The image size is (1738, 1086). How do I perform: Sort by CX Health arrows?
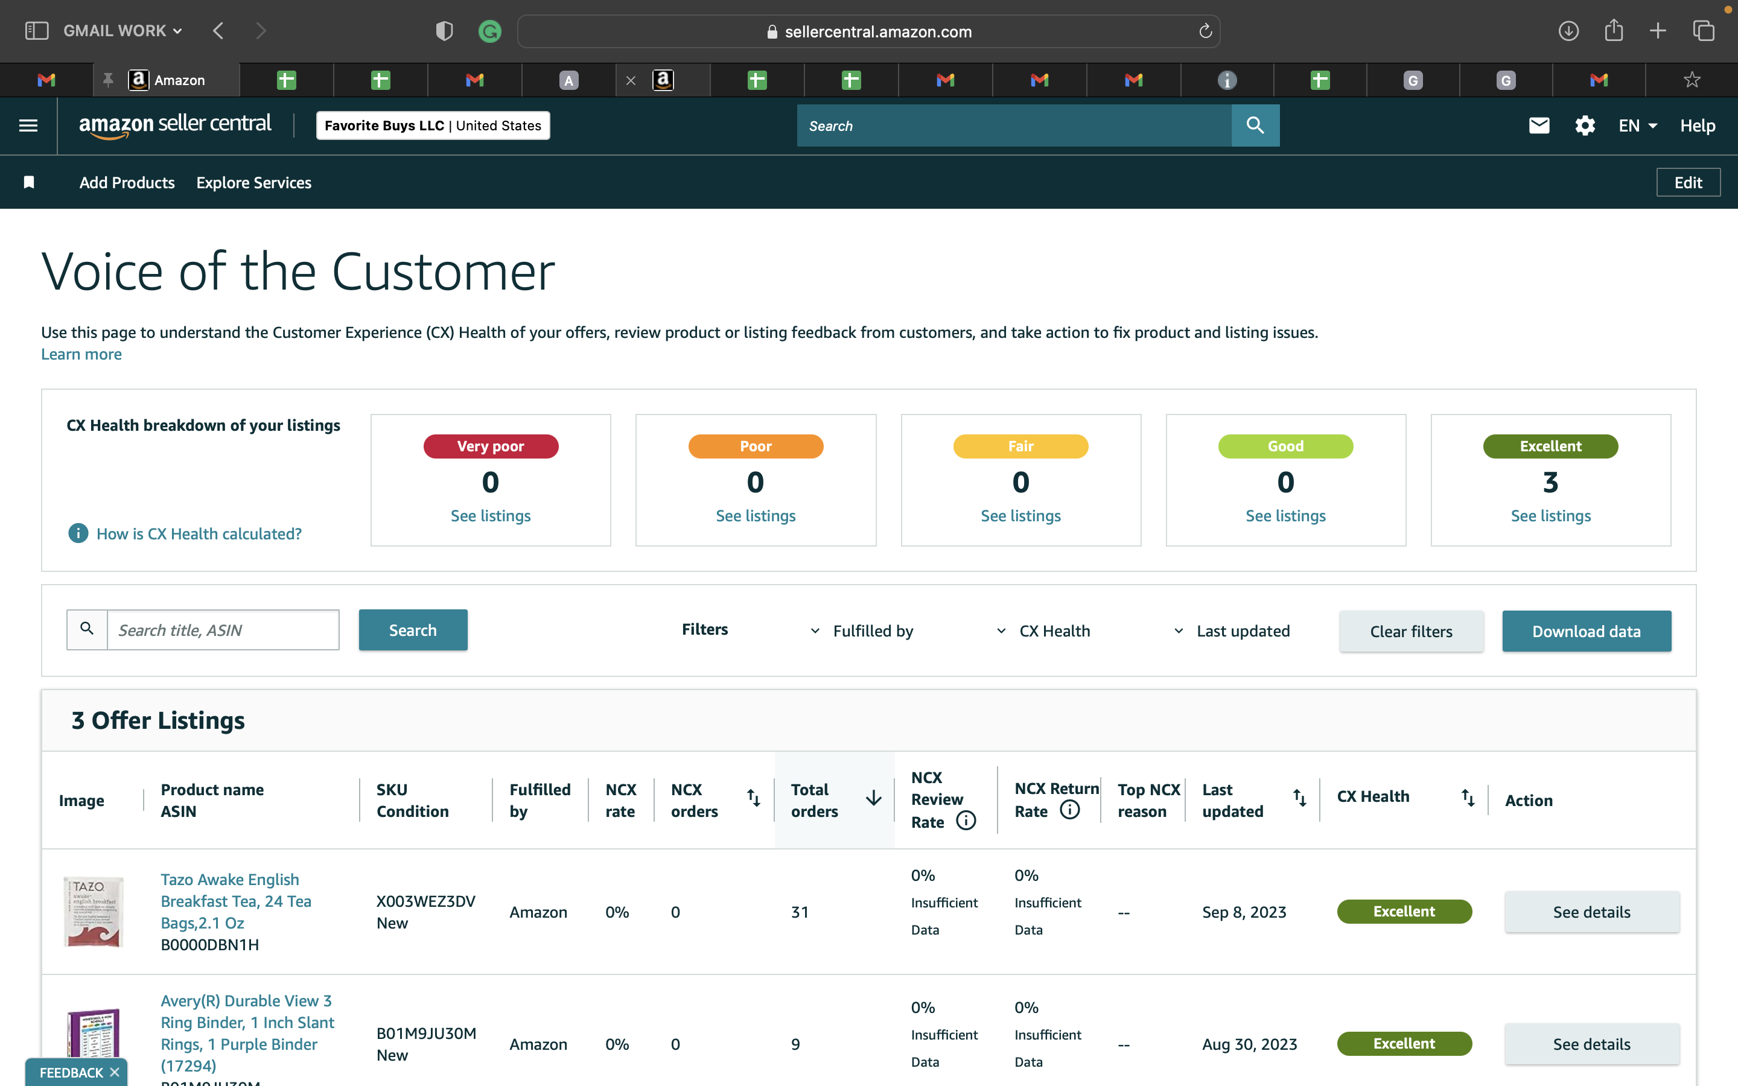1468,798
